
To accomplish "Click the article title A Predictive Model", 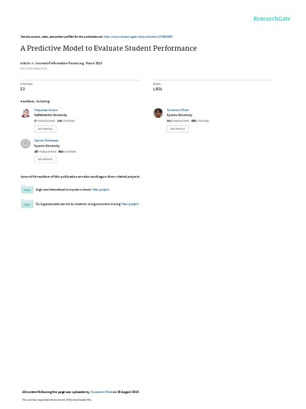I will coord(108,48).
